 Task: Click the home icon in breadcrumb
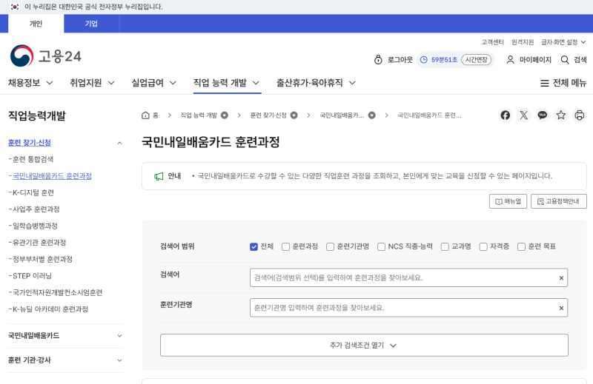tap(145, 115)
